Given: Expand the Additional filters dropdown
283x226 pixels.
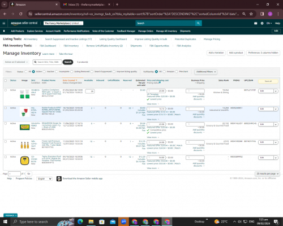Looking at the screenshot, I should (x=205, y=72).
